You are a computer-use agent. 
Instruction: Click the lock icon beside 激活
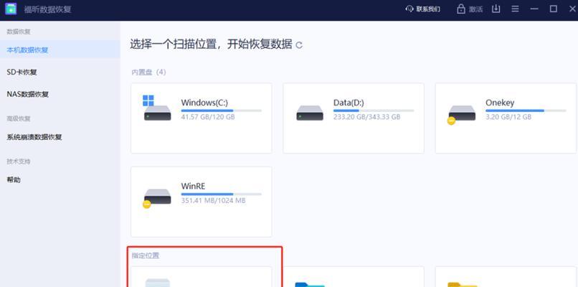click(x=461, y=9)
